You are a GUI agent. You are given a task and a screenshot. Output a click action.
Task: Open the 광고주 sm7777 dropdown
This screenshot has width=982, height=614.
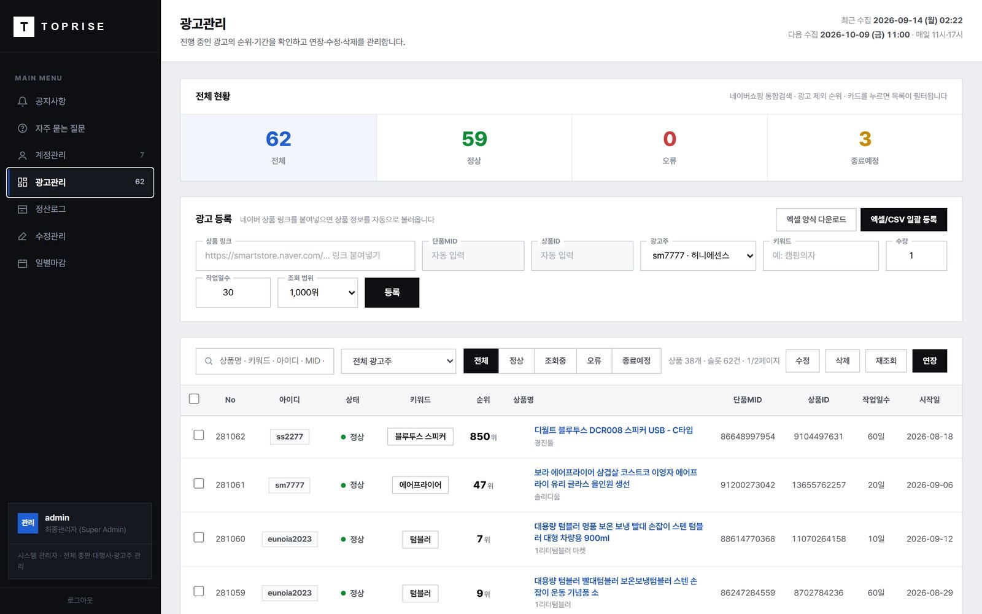click(698, 256)
